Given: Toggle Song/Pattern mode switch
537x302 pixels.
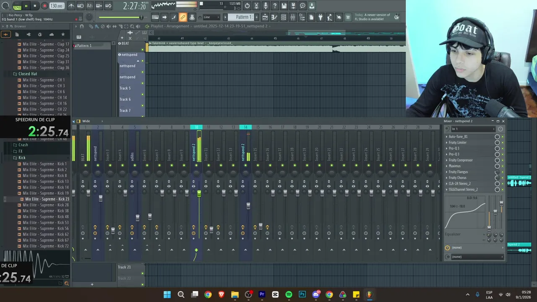Looking at the screenshot, I should 17,6.
